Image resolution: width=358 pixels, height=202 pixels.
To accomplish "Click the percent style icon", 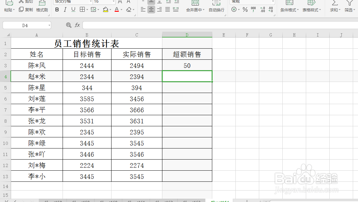I will click(245, 9).
